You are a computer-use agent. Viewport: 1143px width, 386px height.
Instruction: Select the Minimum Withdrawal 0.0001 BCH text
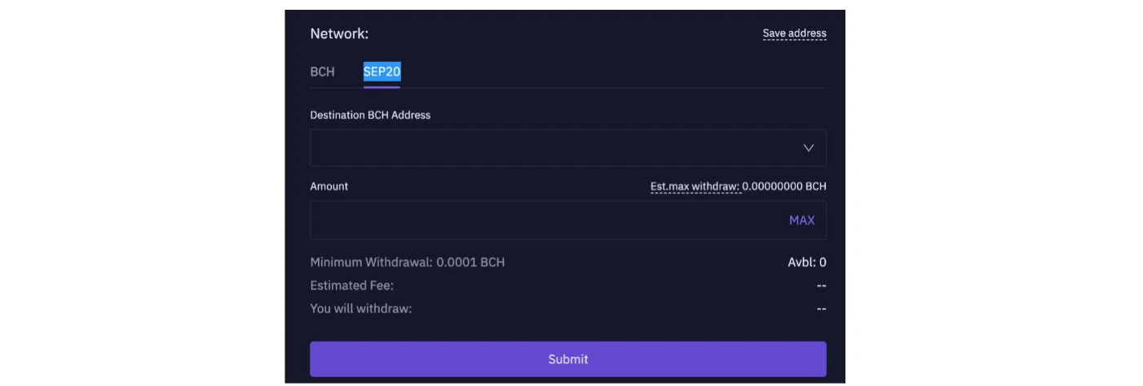pyautogui.click(x=408, y=262)
